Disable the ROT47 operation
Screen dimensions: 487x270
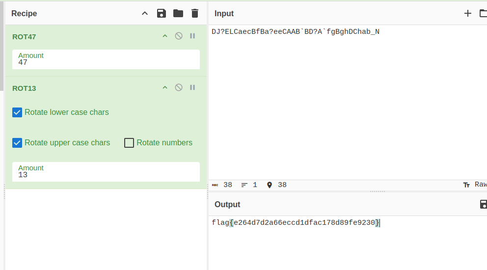[x=179, y=36]
